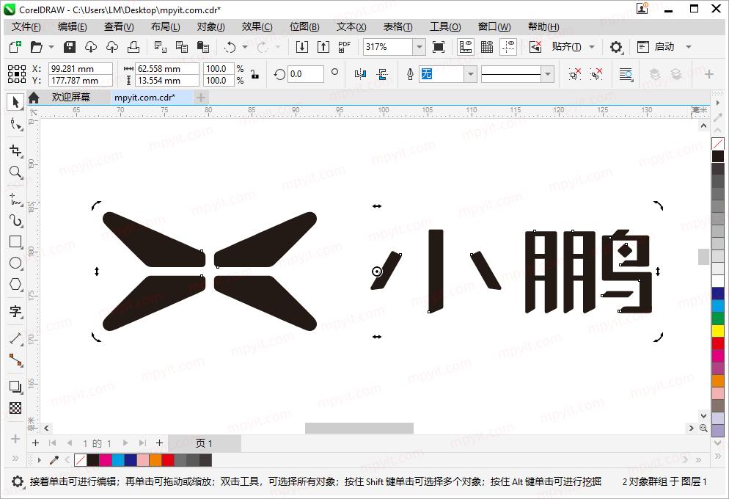
Task: Click the Publish to PDF icon
Action: tap(343, 45)
